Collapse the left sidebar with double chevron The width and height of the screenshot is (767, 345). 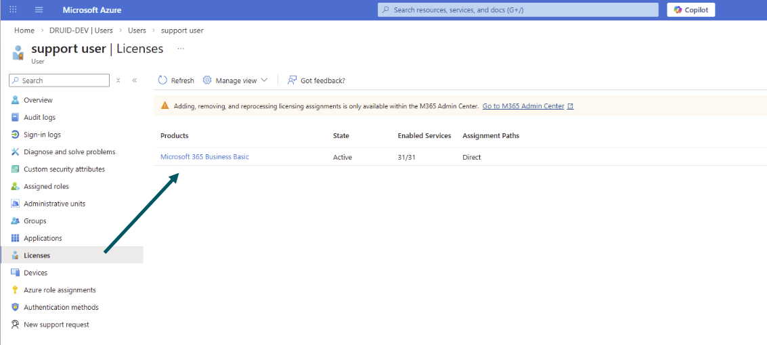(135, 80)
